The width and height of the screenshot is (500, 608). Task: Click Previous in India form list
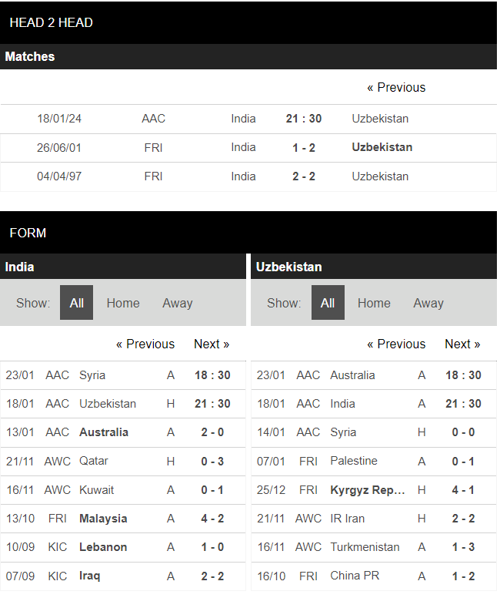click(x=145, y=344)
